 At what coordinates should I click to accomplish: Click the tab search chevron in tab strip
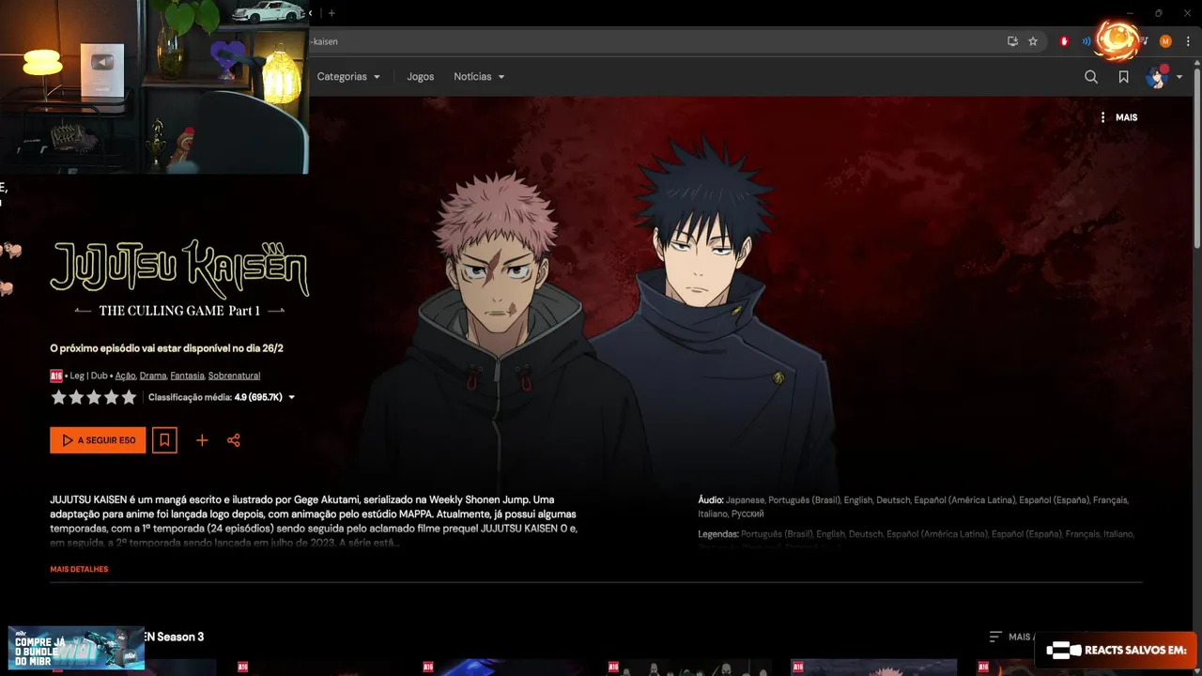click(312, 13)
